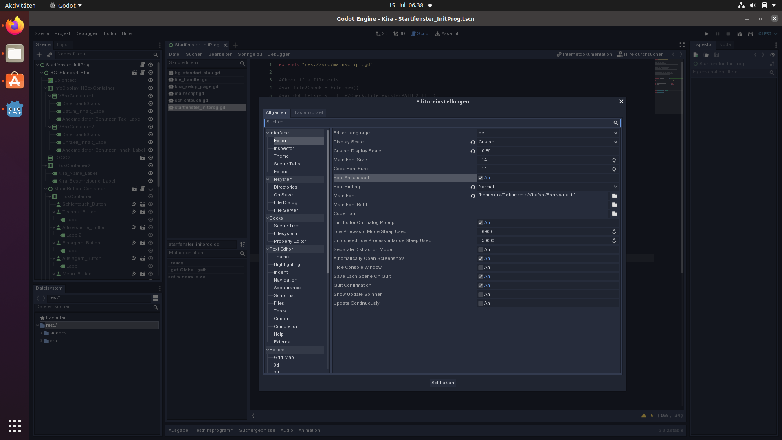Image resolution: width=782 pixels, height=440 pixels.
Task: Save the current resource
Action: [717, 54]
